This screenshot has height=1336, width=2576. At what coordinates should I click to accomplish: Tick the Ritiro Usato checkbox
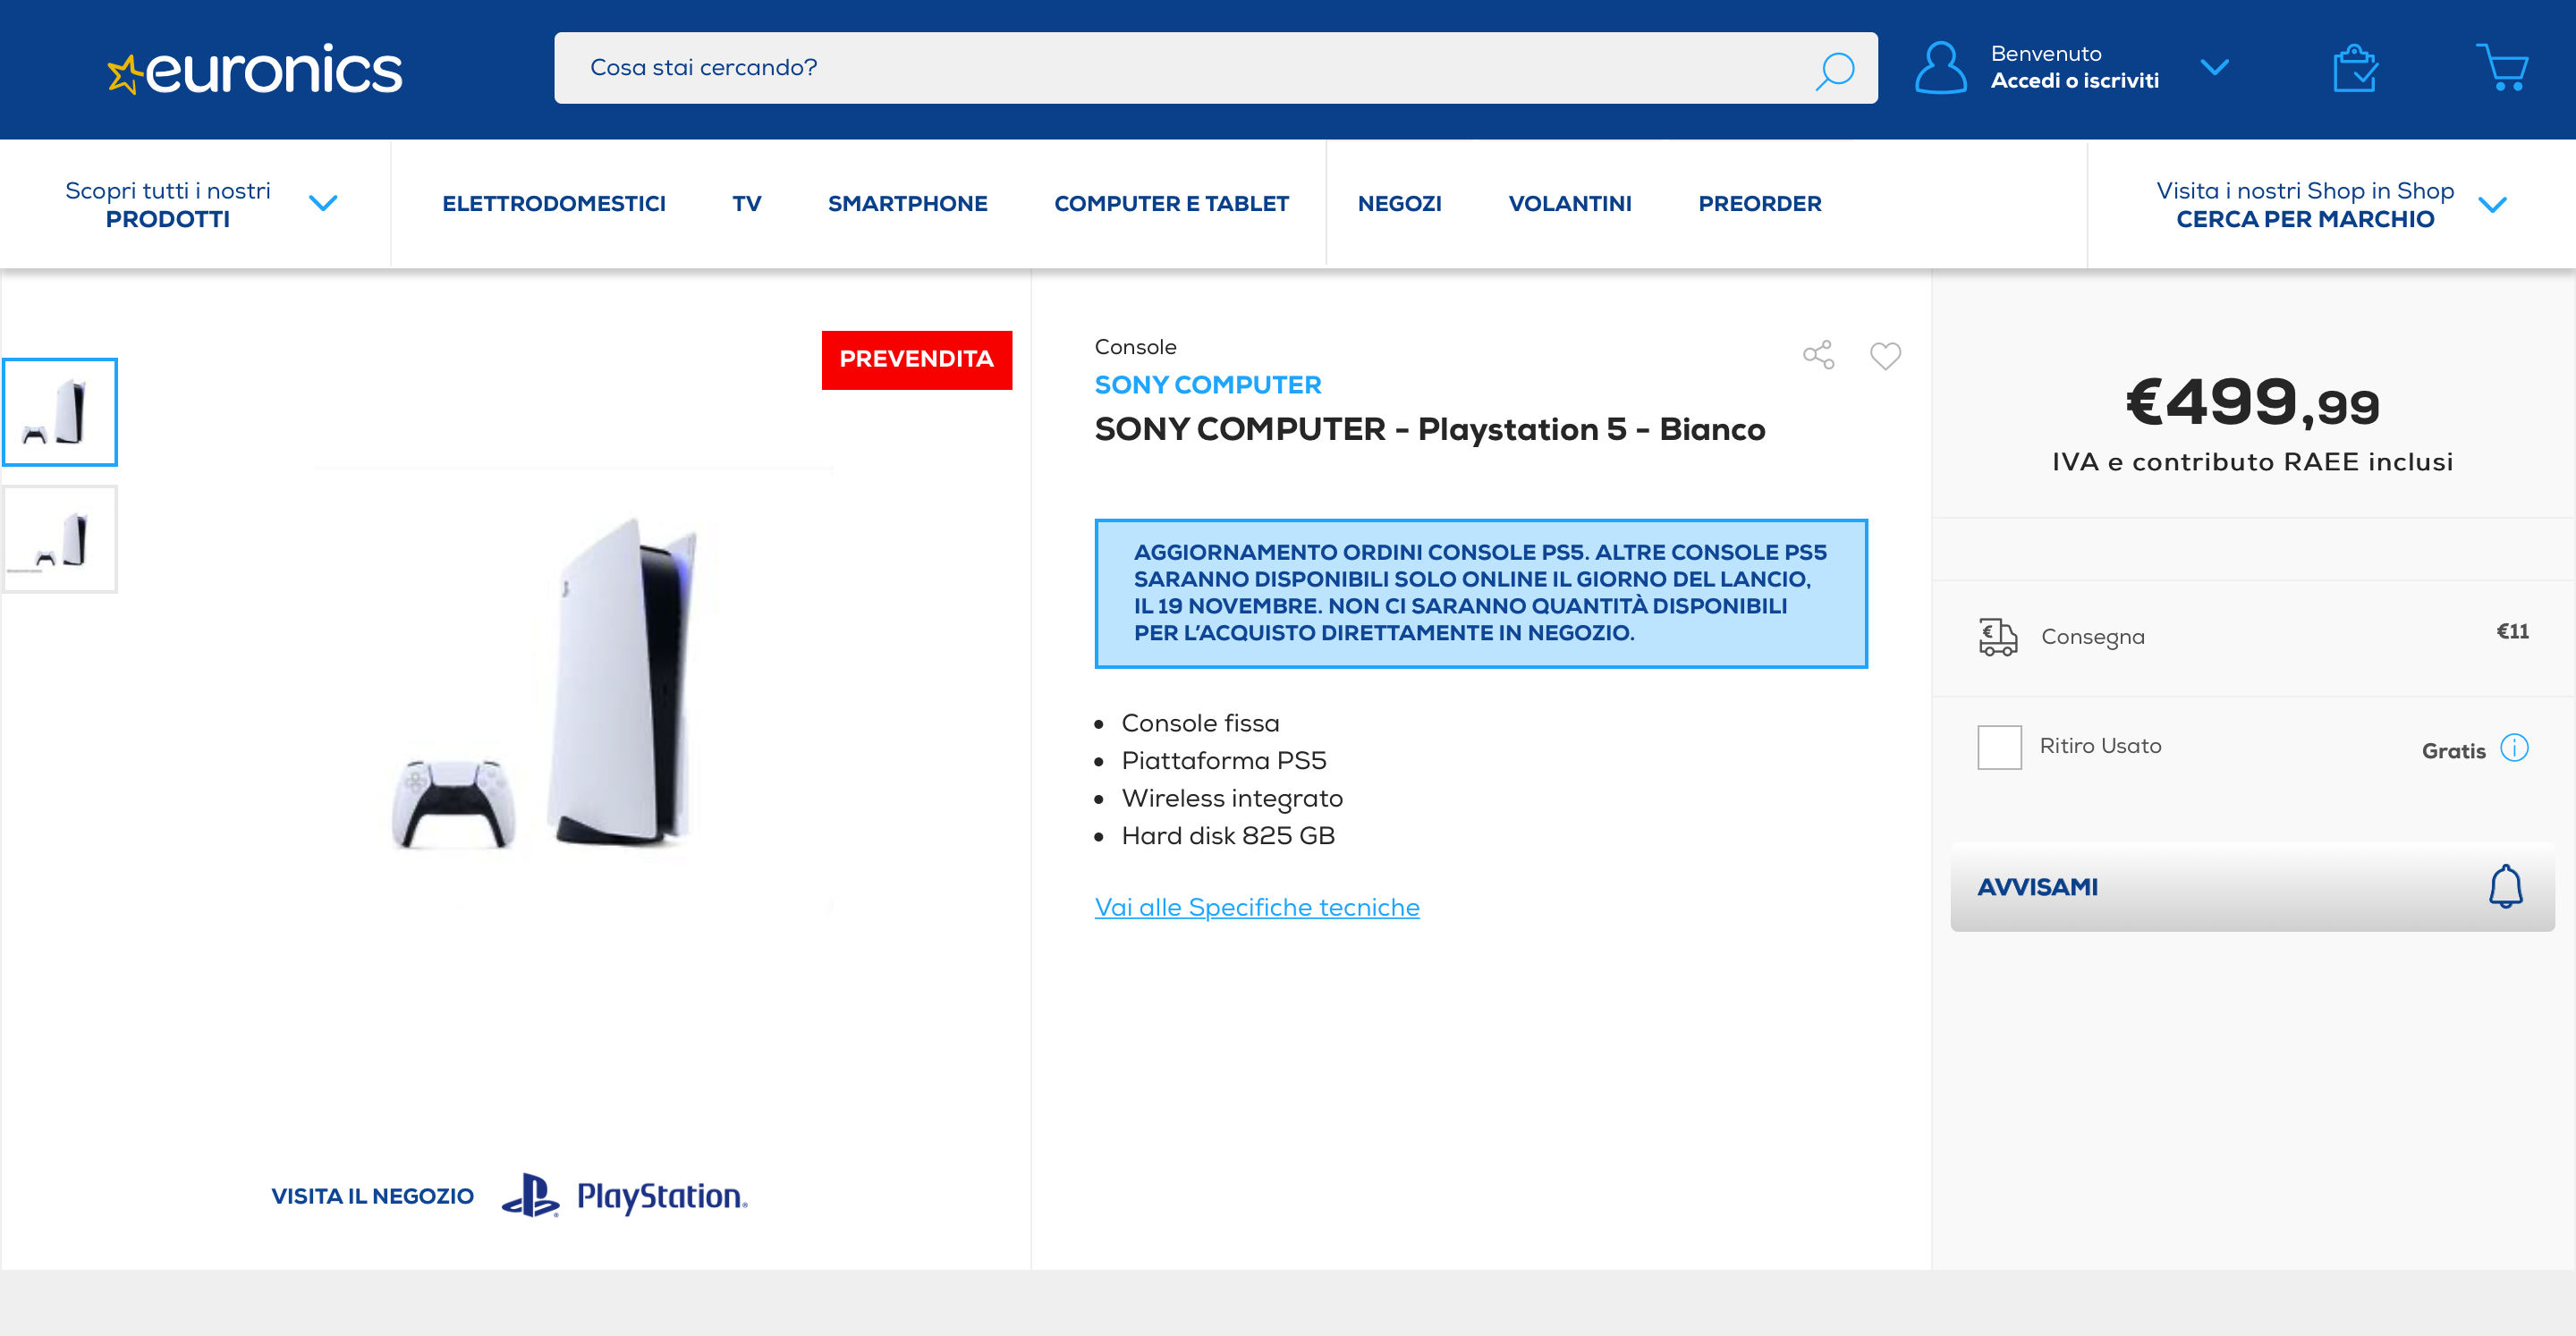(x=1999, y=747)
